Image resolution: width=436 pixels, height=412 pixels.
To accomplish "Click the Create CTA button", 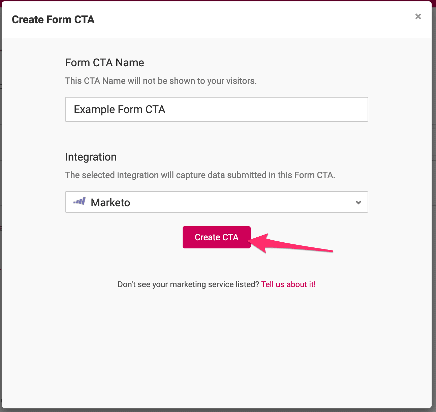I will pyautogui.click(x=217, y=237).
